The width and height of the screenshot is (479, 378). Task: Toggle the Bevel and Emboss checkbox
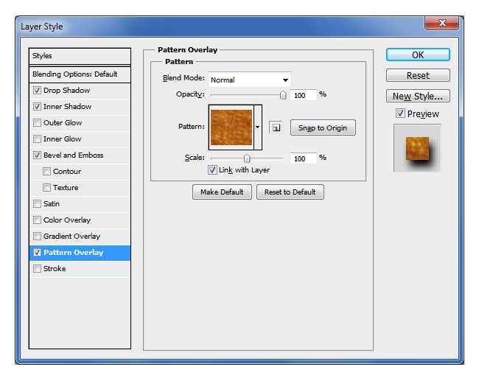(38, 155)
